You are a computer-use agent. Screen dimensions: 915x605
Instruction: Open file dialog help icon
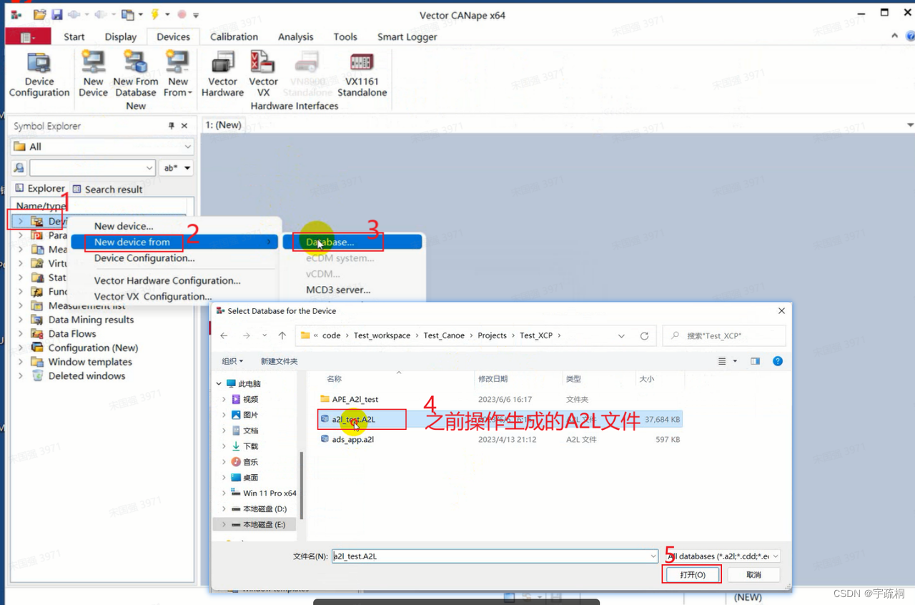(778, 361)
